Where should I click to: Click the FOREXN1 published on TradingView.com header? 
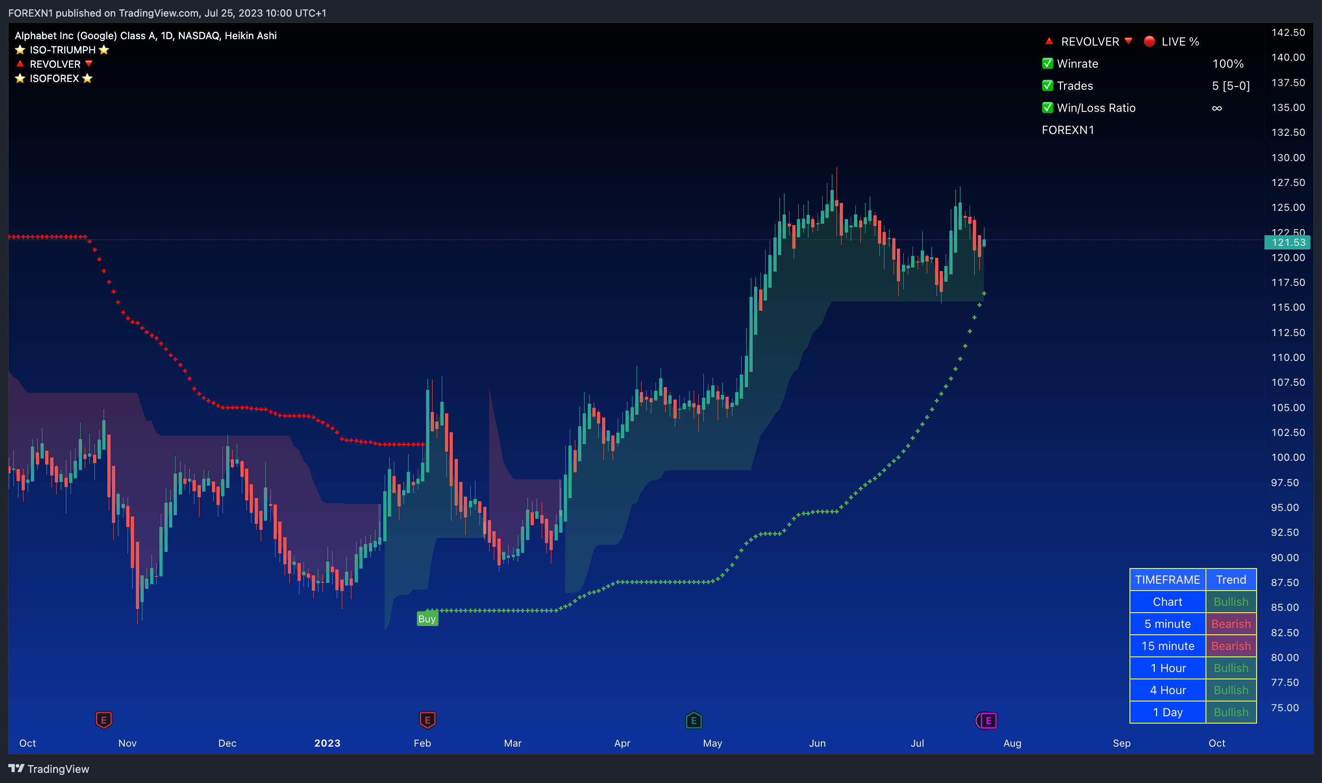(167, 13)
